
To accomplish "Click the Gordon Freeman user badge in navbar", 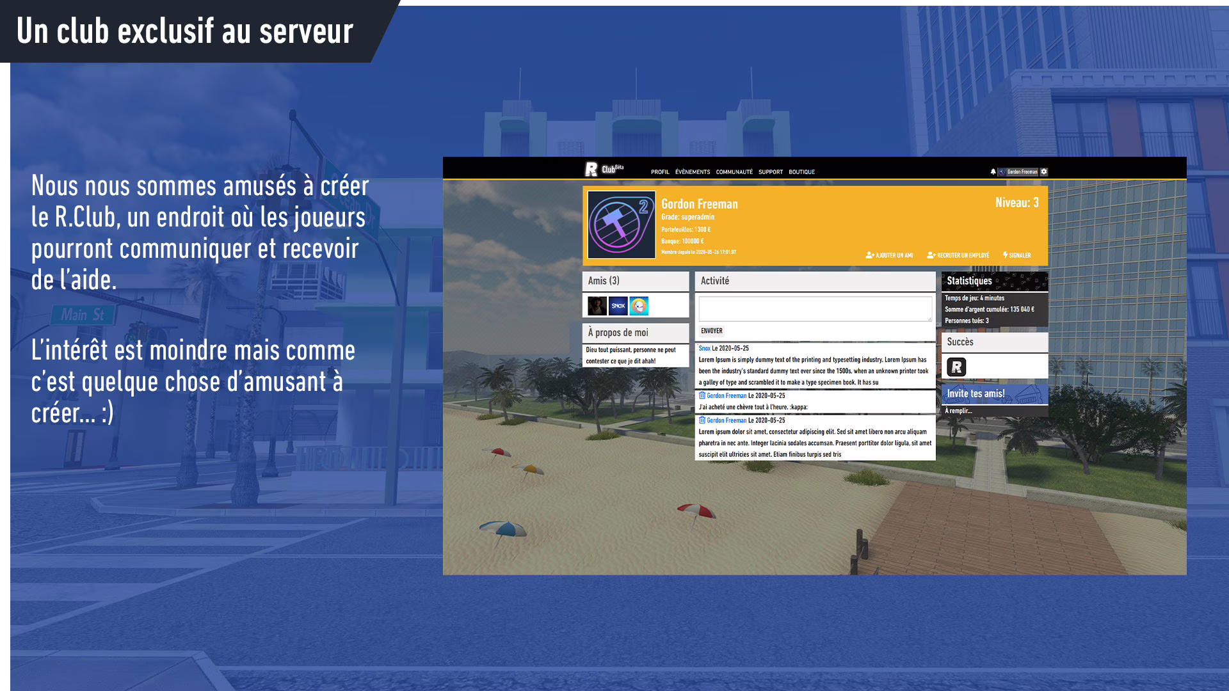I will (x=1018, y=171).
